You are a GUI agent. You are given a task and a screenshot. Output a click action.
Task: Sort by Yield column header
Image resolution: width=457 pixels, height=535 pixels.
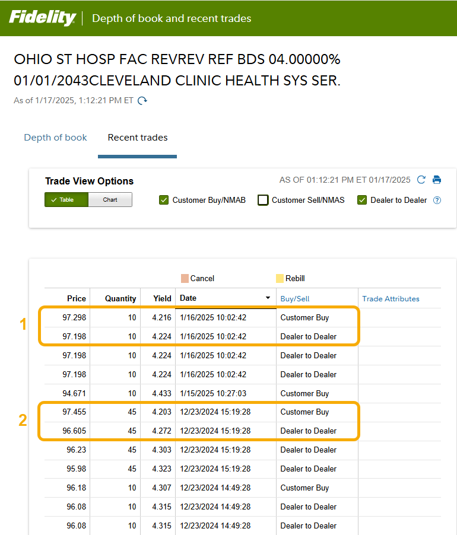161,299
